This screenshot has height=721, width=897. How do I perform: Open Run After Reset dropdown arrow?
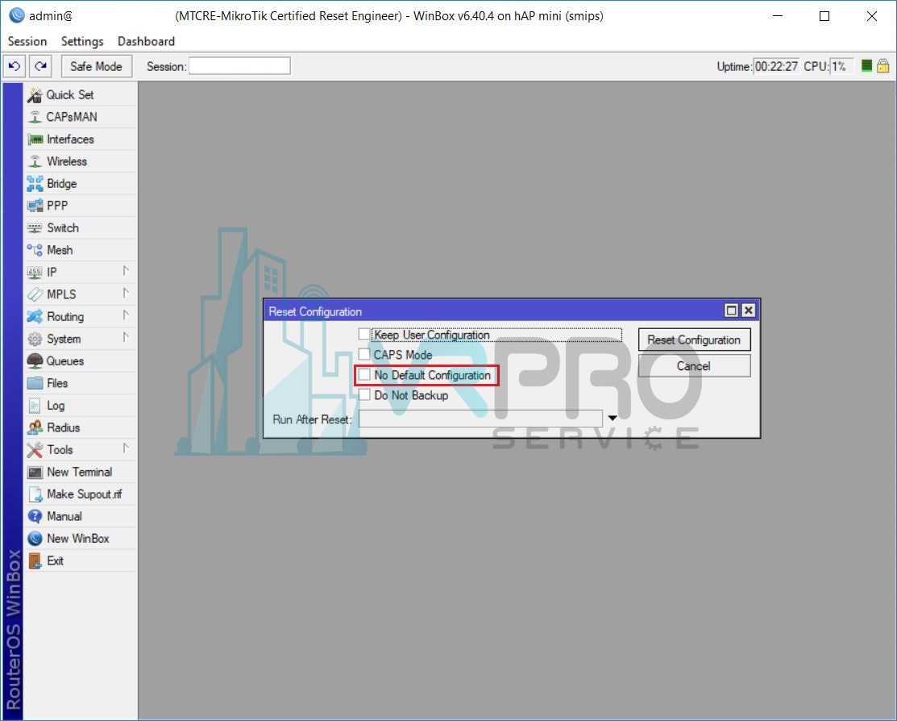[613, 419]
